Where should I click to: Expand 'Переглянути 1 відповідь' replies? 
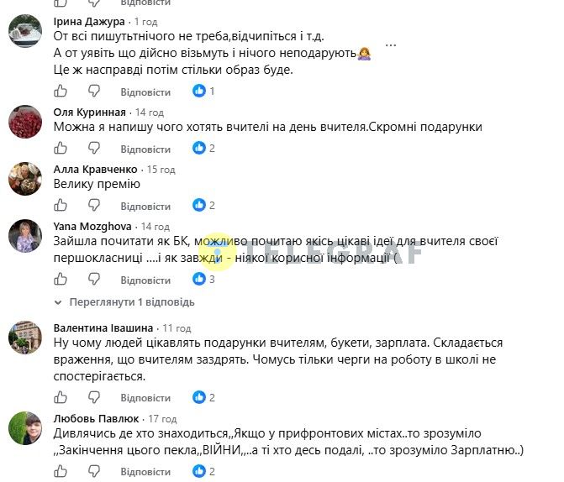click(124, 302)
